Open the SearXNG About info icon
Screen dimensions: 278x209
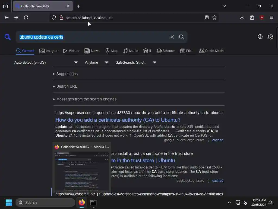(x=260, y=37)
